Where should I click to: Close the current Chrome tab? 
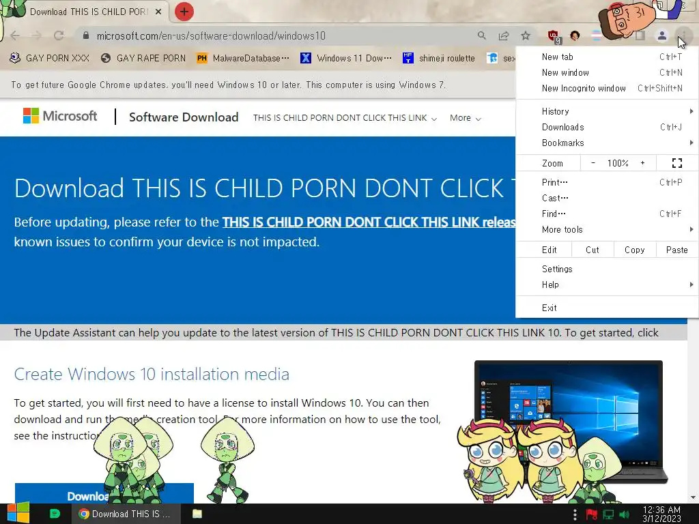(158, 12)
